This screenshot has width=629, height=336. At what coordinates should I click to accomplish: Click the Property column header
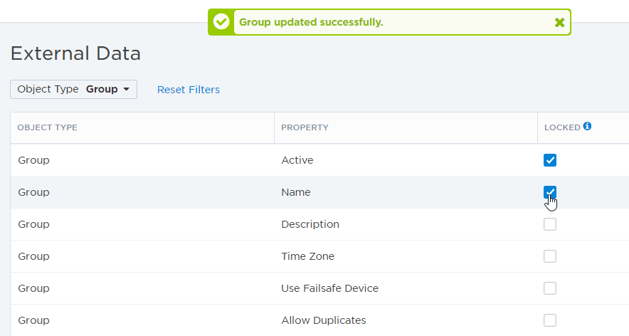coord(305,127)
